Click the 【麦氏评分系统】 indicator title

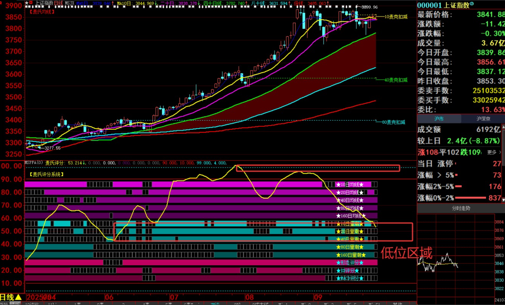46,175
